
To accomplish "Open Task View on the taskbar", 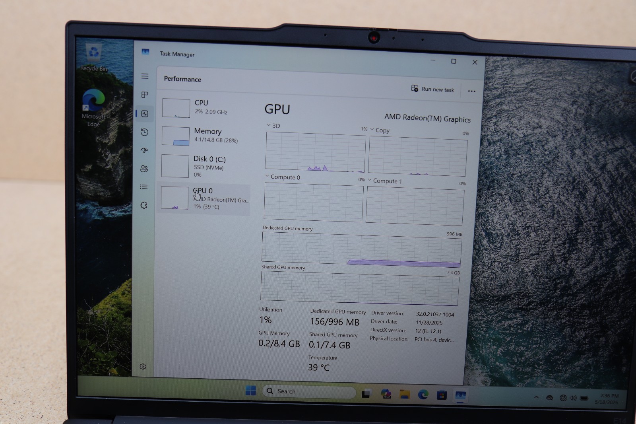I will pos(366,393).
